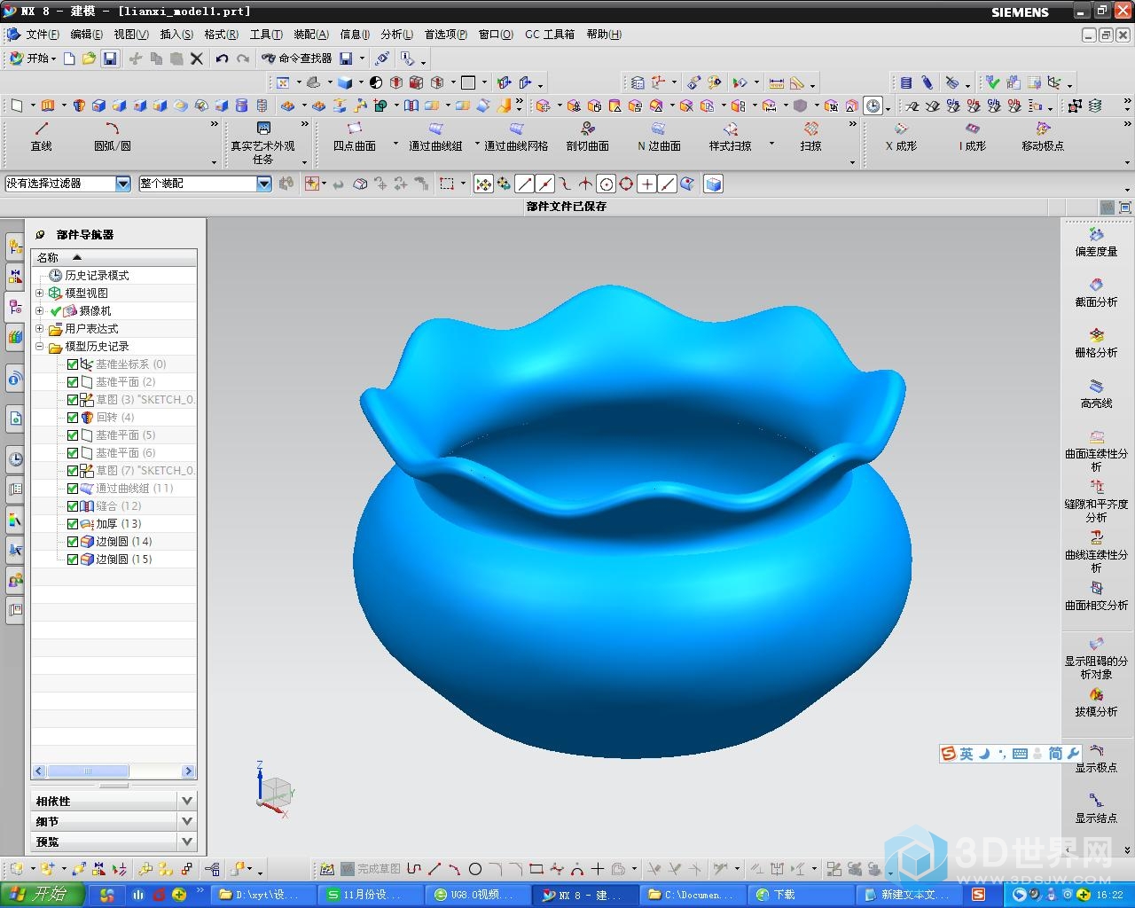The image size is (1135, 908).
Task: Launch the 样式扫掠 tool
Action: [x=730, y=137]
